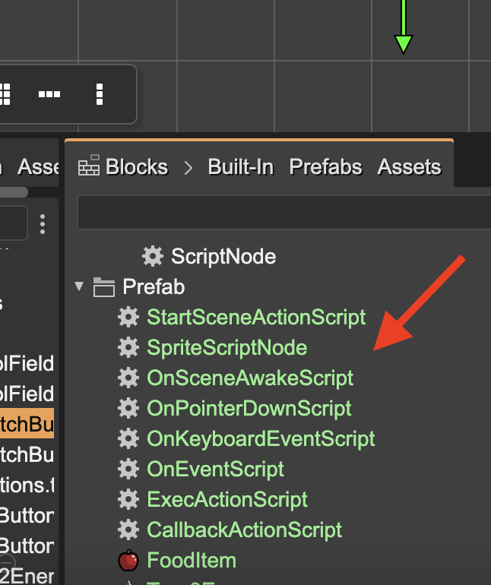This screenshot has width=491, height=585.
Task: Select the ScriptNode item
Action: pyautogui.click(x=223, y=256)
